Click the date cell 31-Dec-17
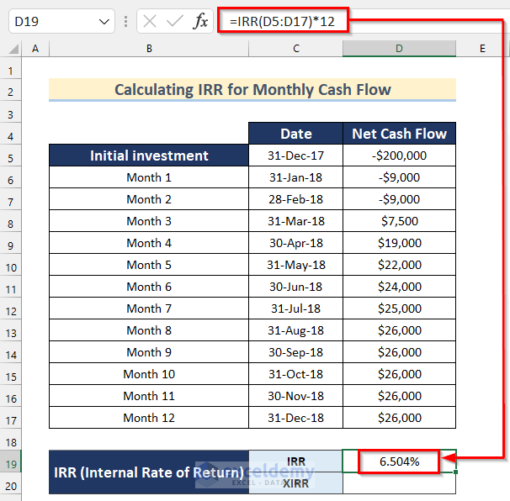The image size is (510, 501). pyautogui.click(x=295, y=156)
